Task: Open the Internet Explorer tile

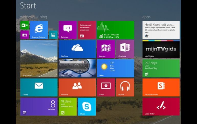Action: tap(39, 30)
